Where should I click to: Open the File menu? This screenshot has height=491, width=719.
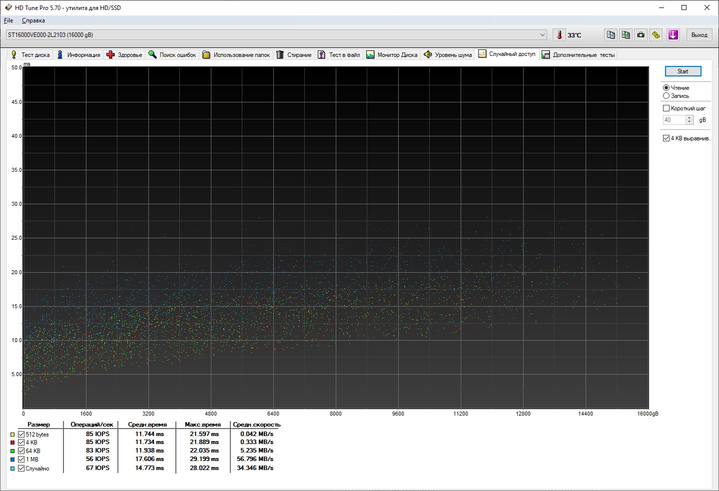[8, 20]
